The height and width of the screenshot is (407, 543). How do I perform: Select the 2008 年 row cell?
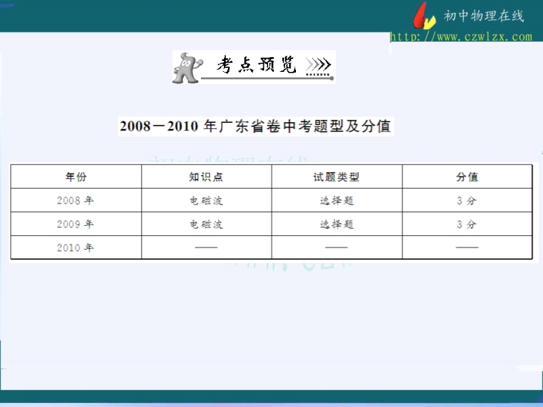[x=76, y=201]
